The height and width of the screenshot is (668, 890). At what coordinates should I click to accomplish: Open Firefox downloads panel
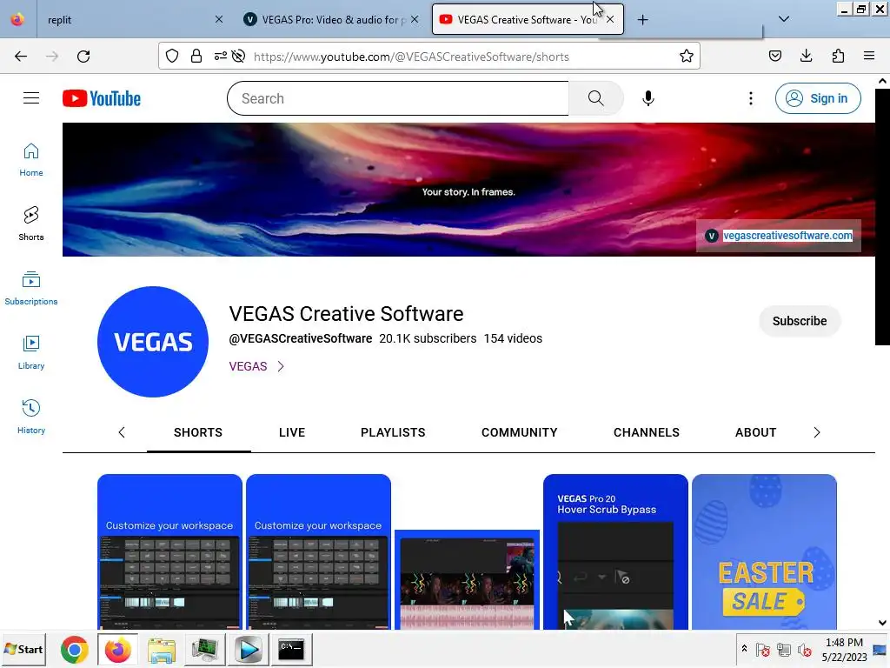pyautogui.click(x=806, y=56)
